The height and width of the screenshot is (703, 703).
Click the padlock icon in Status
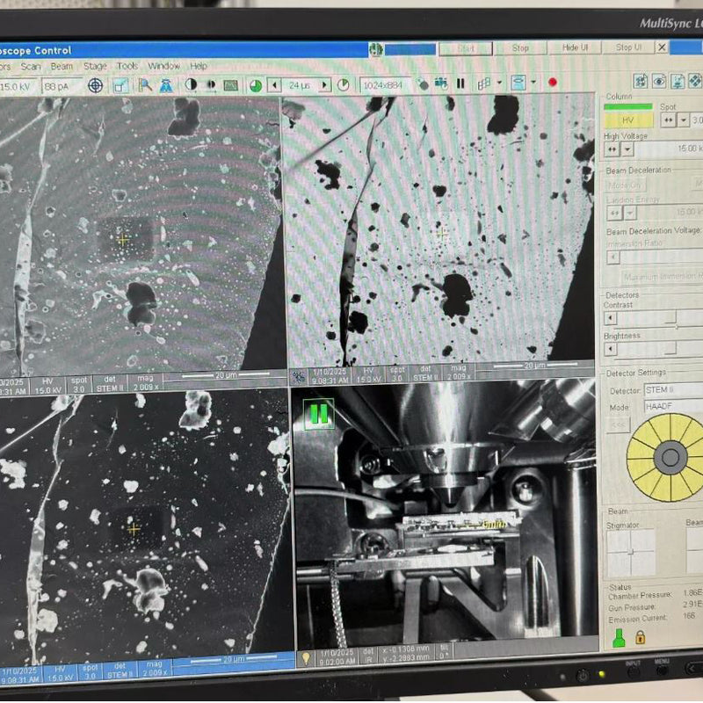pos(641,637)
